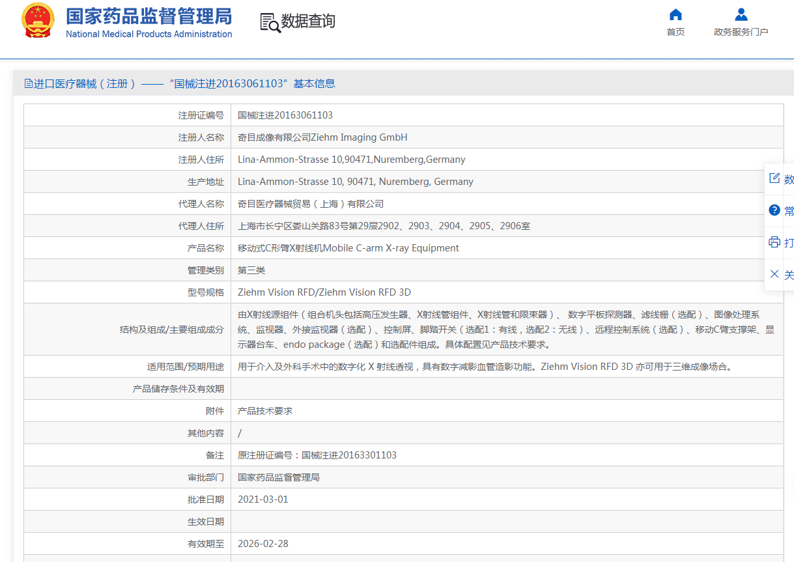Select 移动式C形臂X射线机 product name
This screenshot has width=794, height=562.
point(348,248)
